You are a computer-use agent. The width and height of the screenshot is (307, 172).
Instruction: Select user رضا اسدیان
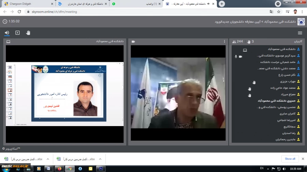click(289, 133)
